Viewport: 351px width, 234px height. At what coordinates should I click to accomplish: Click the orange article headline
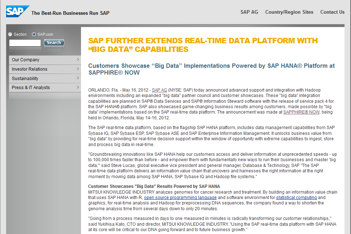pos(203,45)
